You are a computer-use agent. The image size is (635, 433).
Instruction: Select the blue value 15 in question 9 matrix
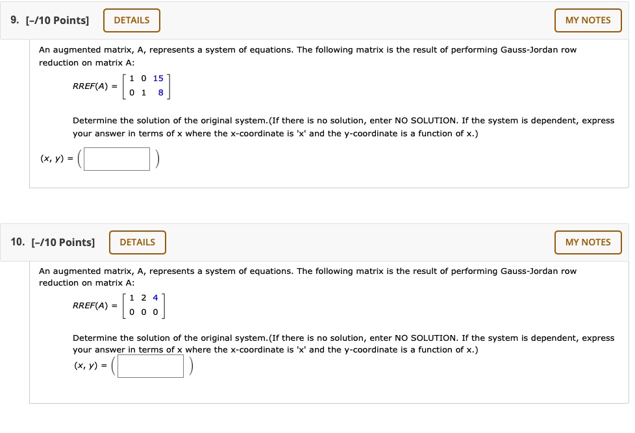click(158, 78)
